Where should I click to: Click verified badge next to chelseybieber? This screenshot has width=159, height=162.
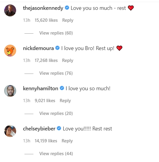(x=59, y=128)
